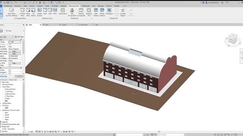Open the Manage ribbon tab
The width and height of the screenshot is (243, 136).
click(x=101, y=6)
